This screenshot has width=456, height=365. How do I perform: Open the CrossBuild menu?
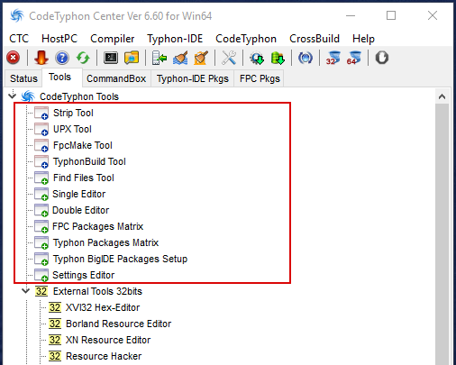pyautogui.click(x=315, y=39)
